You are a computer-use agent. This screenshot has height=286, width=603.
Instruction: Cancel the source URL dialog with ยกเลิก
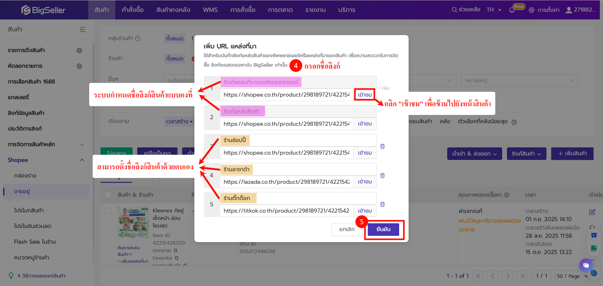pyautogui.click(x=347, y=229)
